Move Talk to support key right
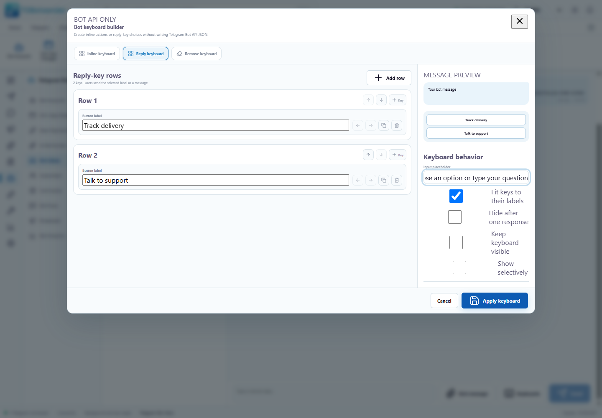The height and width of the screenshot is (418, 602). pyautogui.click(x=371, y=180)
